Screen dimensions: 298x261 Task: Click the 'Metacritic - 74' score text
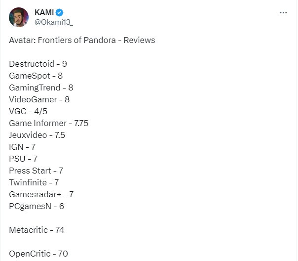(37, 230)
